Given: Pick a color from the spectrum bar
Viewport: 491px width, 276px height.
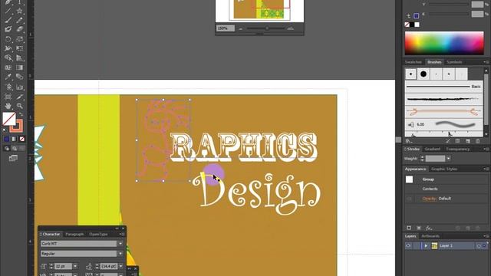Looking at the screenshot, I should [444, 43].
